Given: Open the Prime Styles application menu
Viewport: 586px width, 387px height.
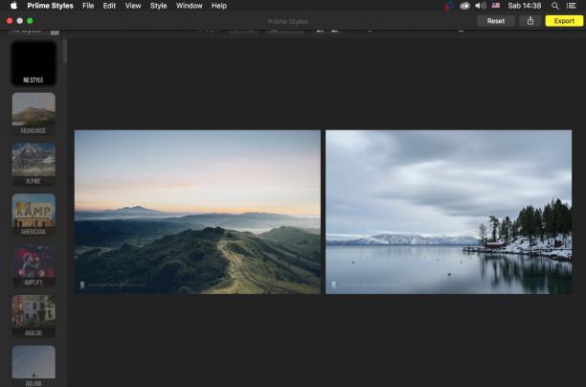Looking at the screenshot, I should coord(50,6).
